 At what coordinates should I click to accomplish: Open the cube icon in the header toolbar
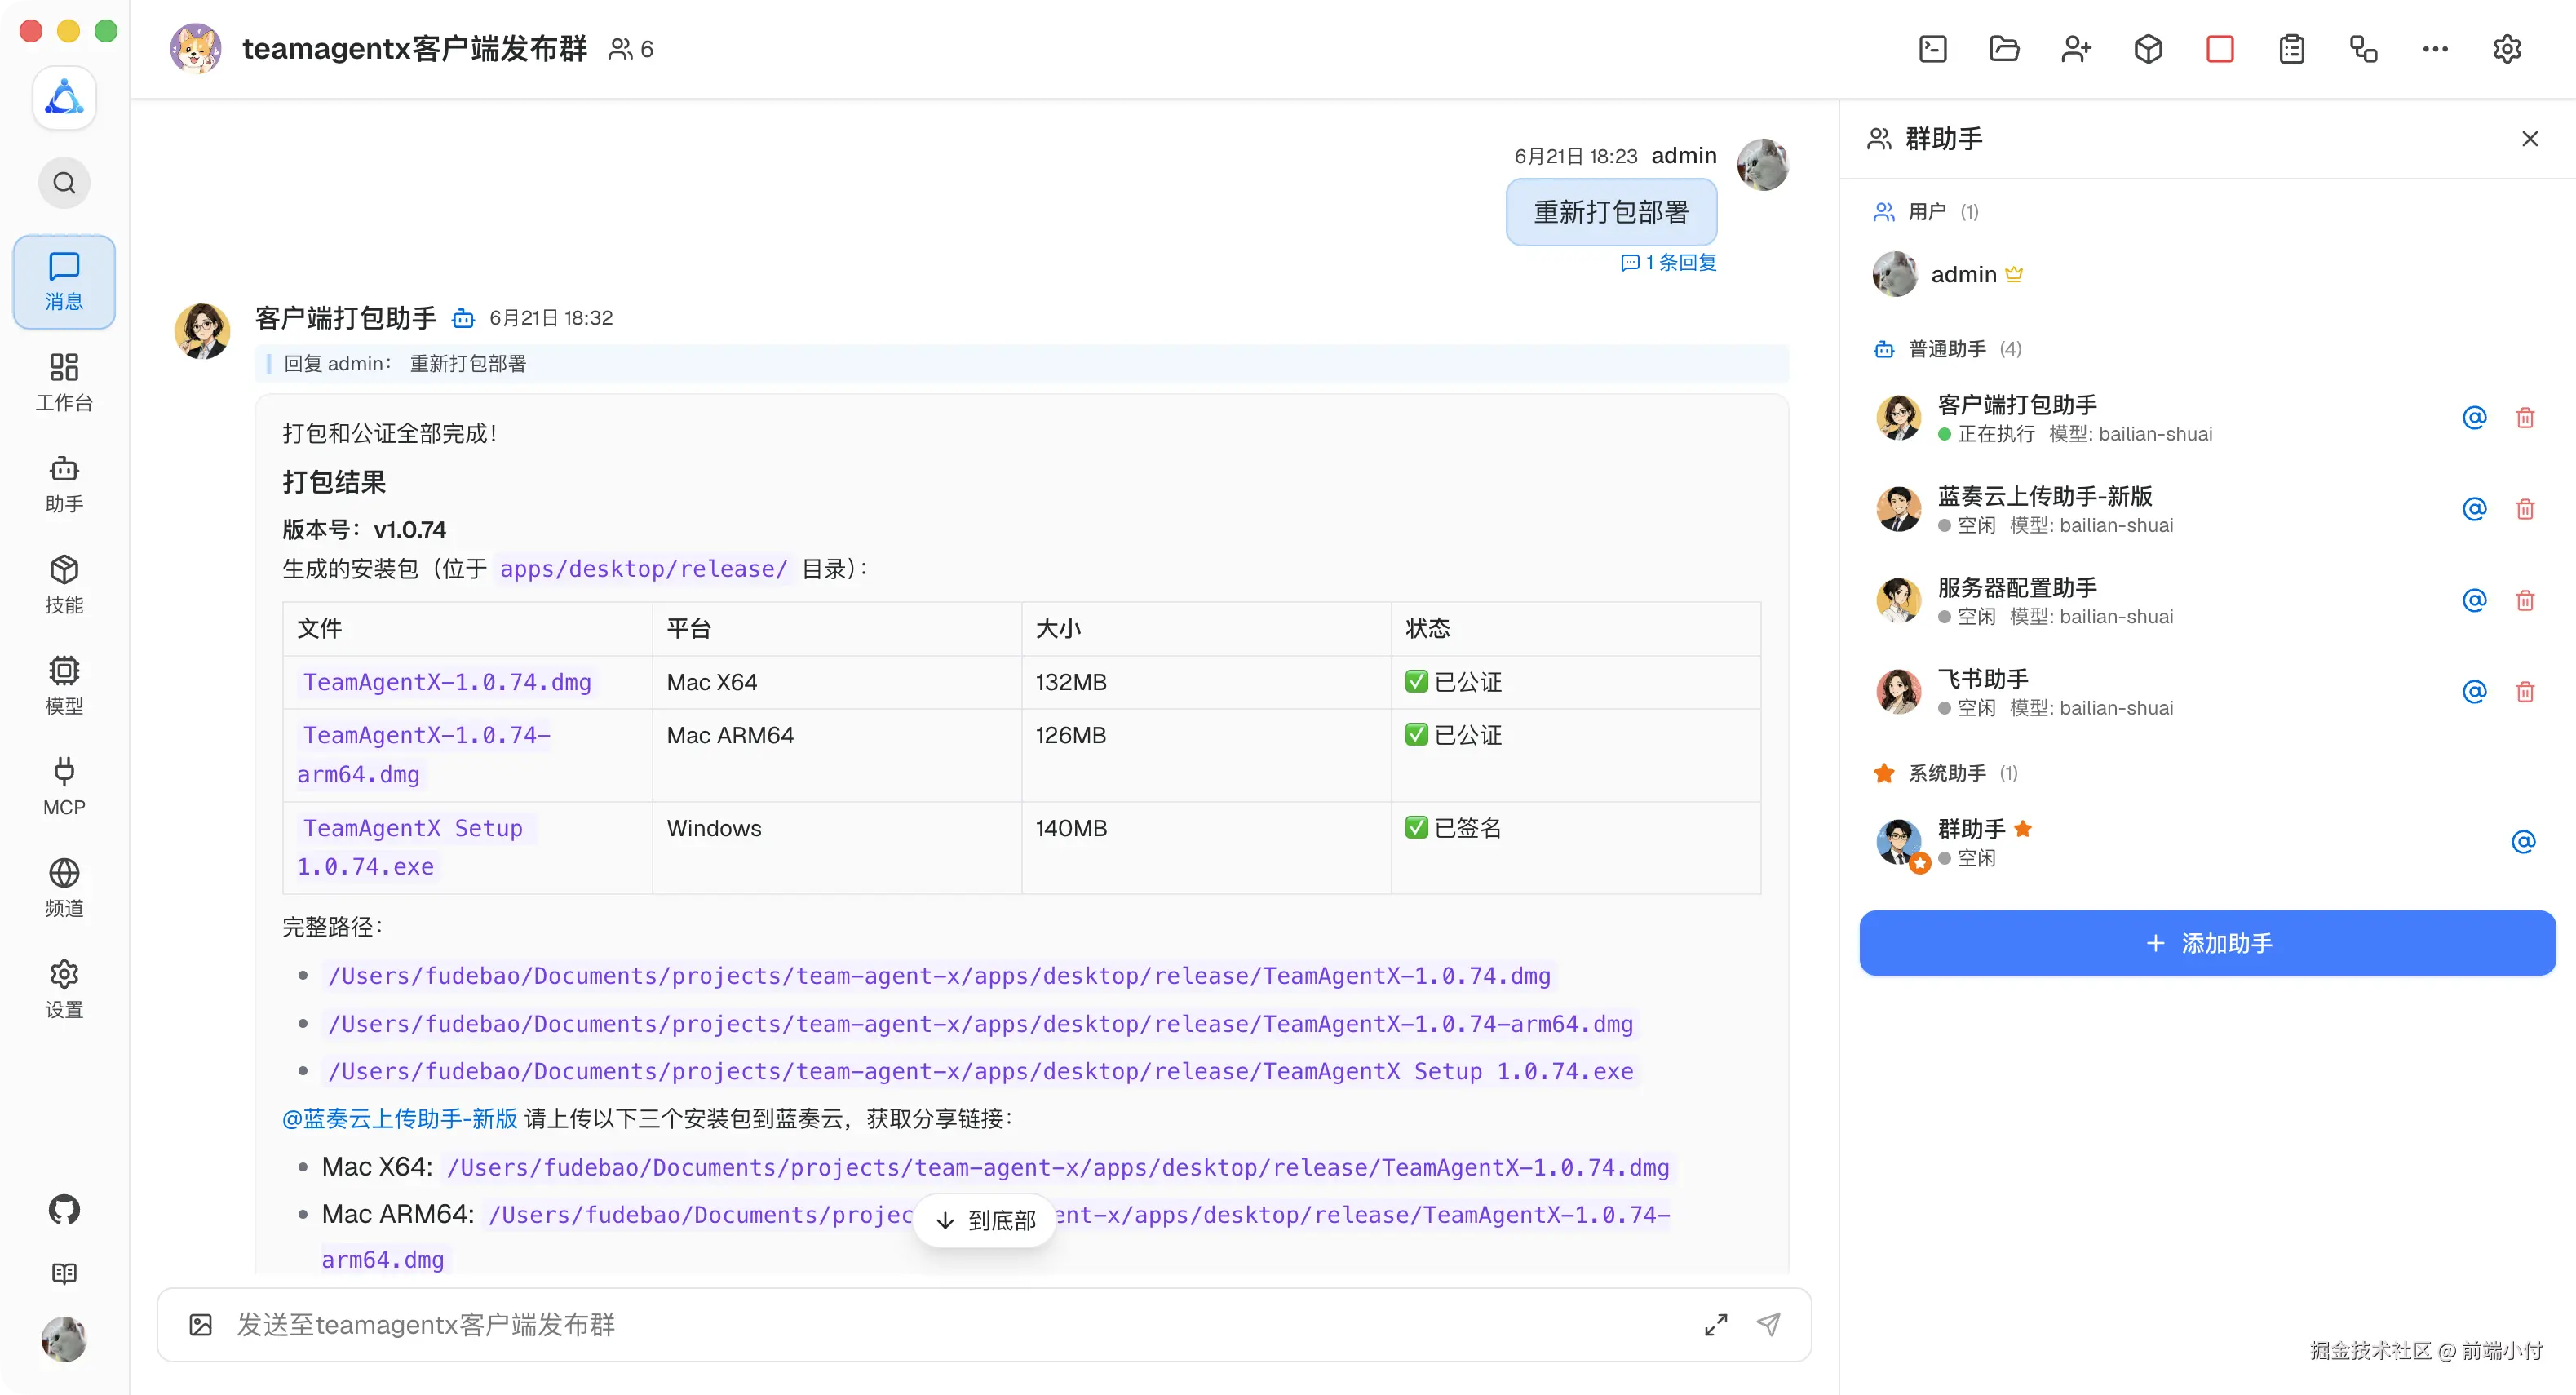2148,49
